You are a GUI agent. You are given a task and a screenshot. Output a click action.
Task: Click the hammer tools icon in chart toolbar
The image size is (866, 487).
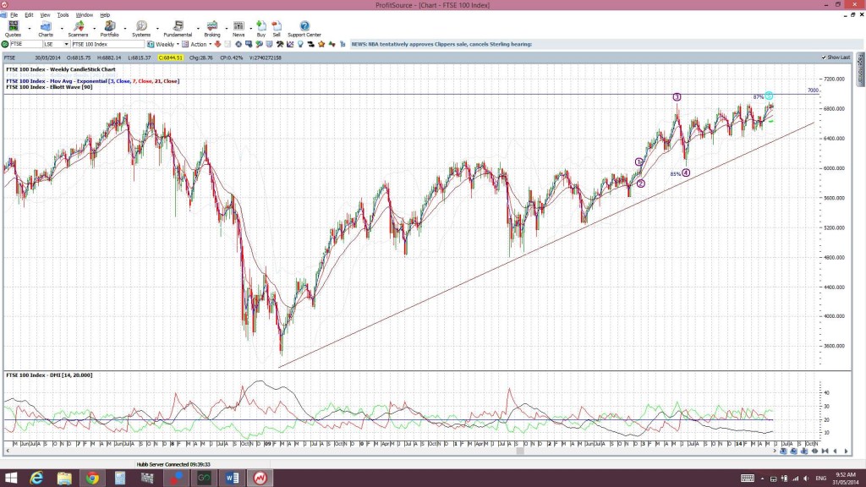coord(280,44)
